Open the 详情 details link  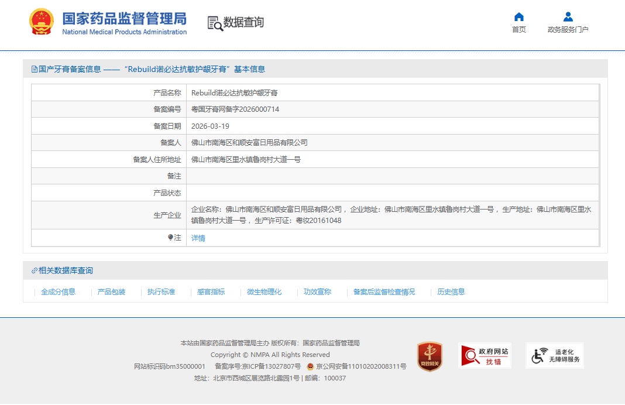[x=198, y=238]
